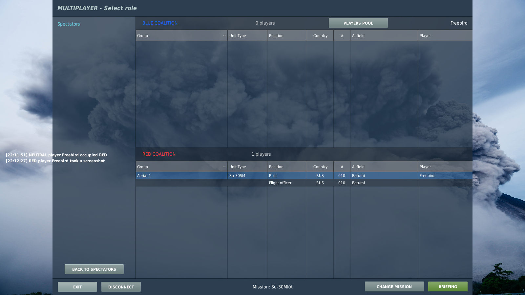Sort Blue coalition table by Group

[181, 35]
